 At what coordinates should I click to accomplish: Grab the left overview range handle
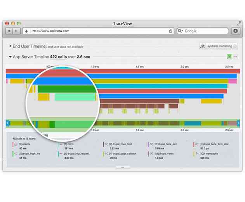coord(7,123)
